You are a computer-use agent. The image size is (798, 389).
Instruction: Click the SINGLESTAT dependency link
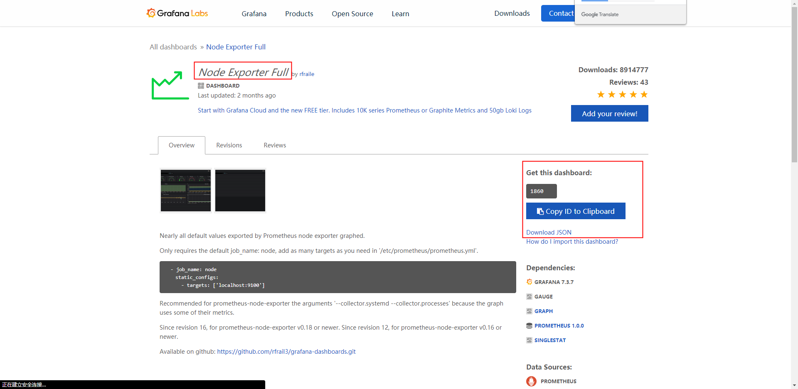[550, 340]
